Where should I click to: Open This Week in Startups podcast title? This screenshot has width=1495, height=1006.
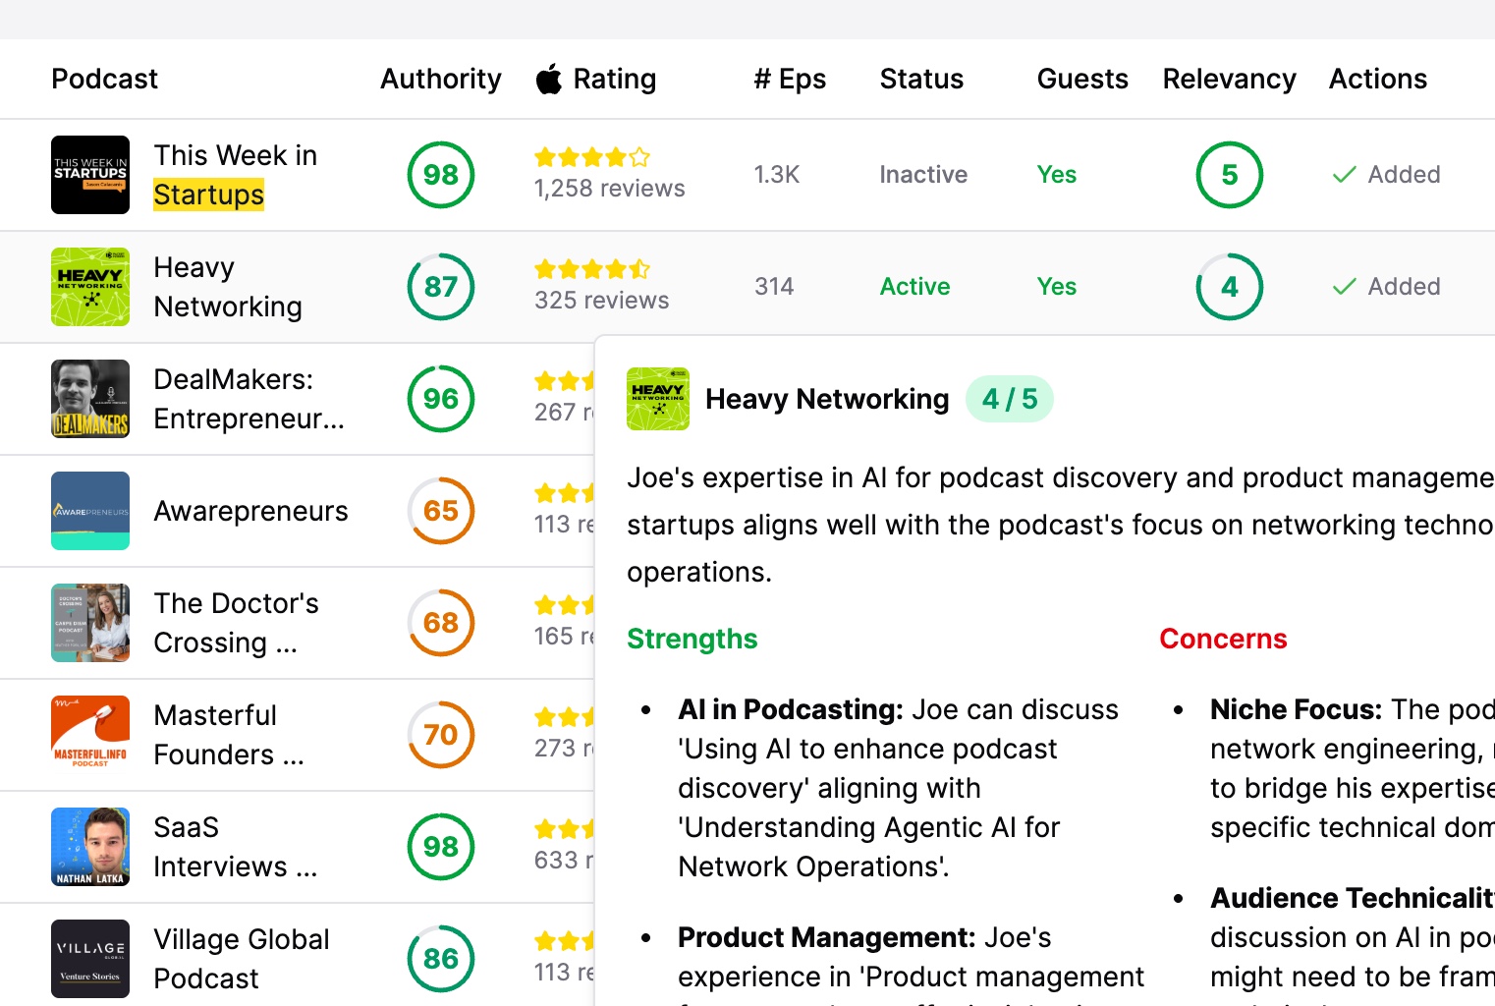click(236, 175)
